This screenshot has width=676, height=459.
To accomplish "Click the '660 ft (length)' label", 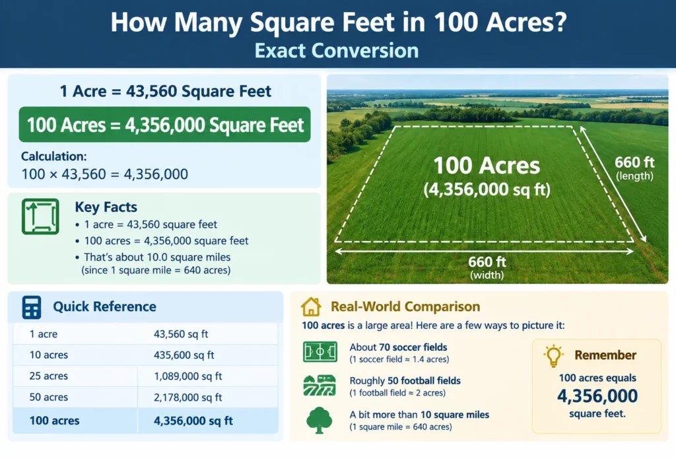I will [x=634, y=168].
